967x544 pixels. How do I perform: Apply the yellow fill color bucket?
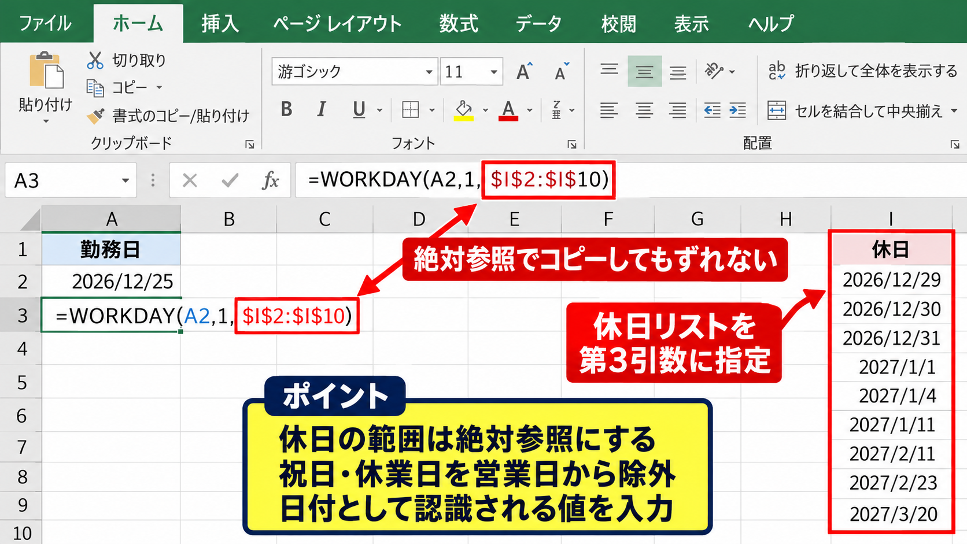click(x=464, y=110)
